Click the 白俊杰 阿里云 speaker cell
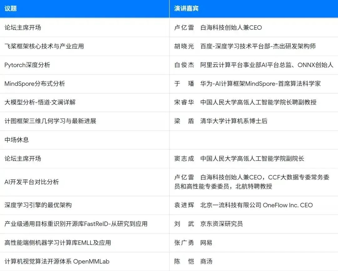Viewport: 338px width, 271px height. click(x=254, y=65)
